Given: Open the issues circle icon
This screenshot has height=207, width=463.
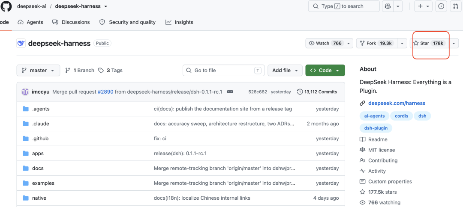Looking at the screenshot, I should [x=441, y=6].
